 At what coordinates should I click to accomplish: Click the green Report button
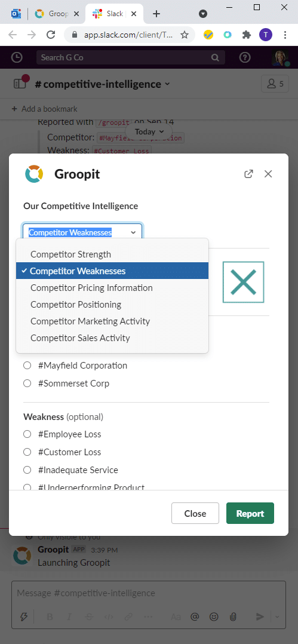pos(250,513)
